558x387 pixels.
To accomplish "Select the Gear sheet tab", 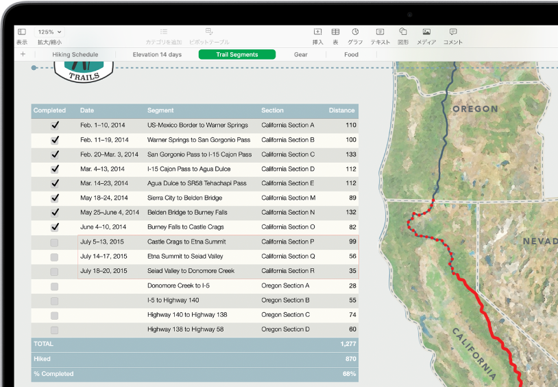I will click(x=300, y=54).
